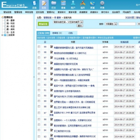Select the 美·奇迹 tree item
This screenshot has width=140, height=140.
(x=11, y=26)
